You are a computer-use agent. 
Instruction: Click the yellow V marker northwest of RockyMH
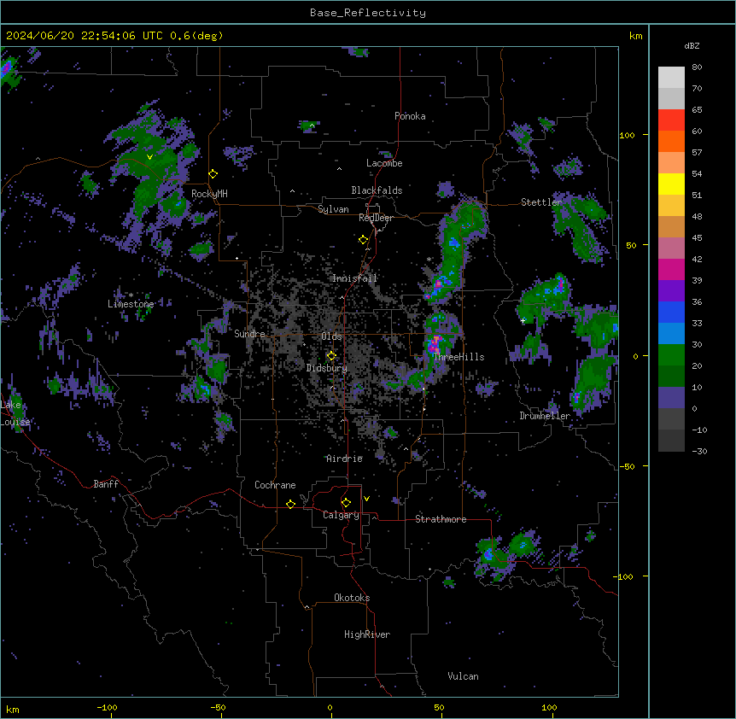149,157
